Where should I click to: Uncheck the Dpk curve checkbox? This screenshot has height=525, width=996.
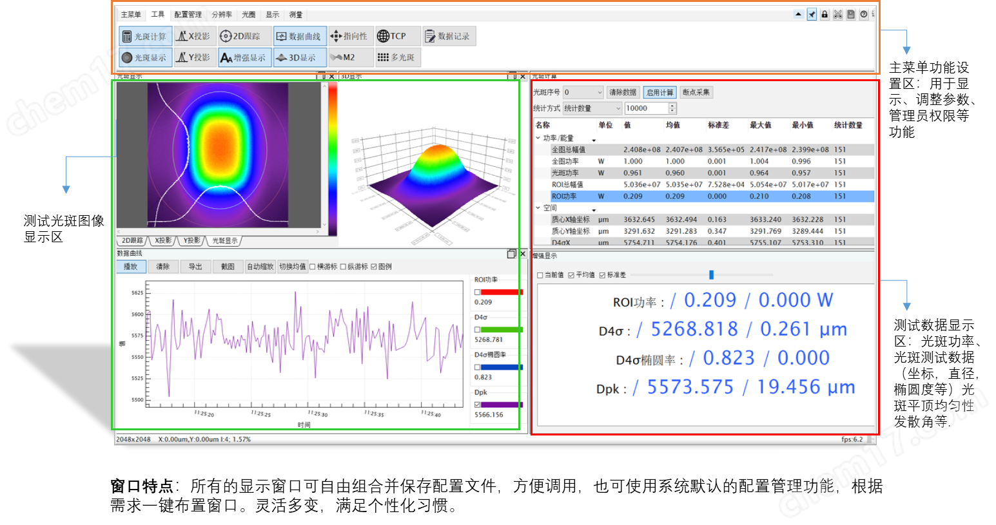coord(477,405)
